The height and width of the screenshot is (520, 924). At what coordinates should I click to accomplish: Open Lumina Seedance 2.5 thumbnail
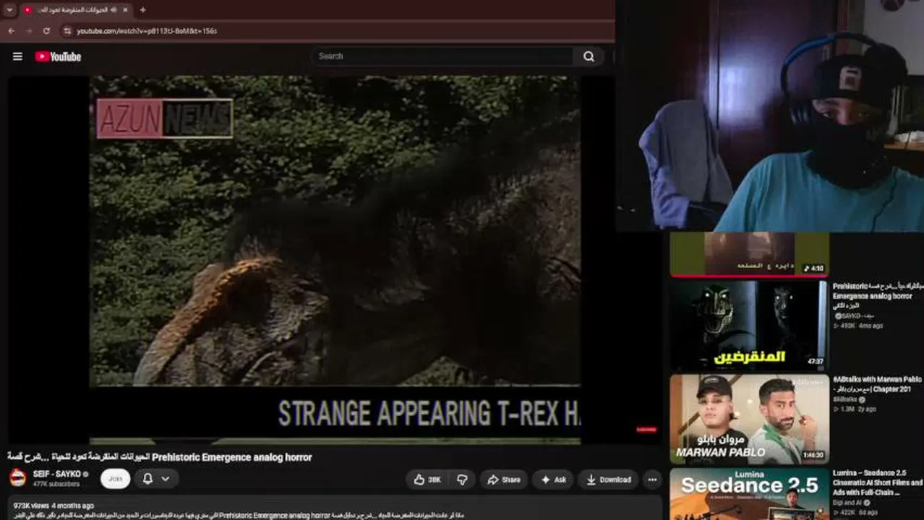tap(749, 495)
